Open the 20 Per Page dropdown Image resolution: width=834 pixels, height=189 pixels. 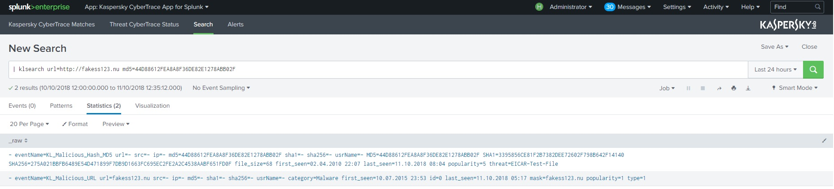pyautogui.click(x=30, y=124)
